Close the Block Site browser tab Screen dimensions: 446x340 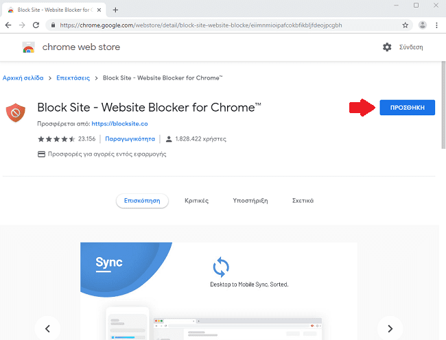[x=99, y=10]
